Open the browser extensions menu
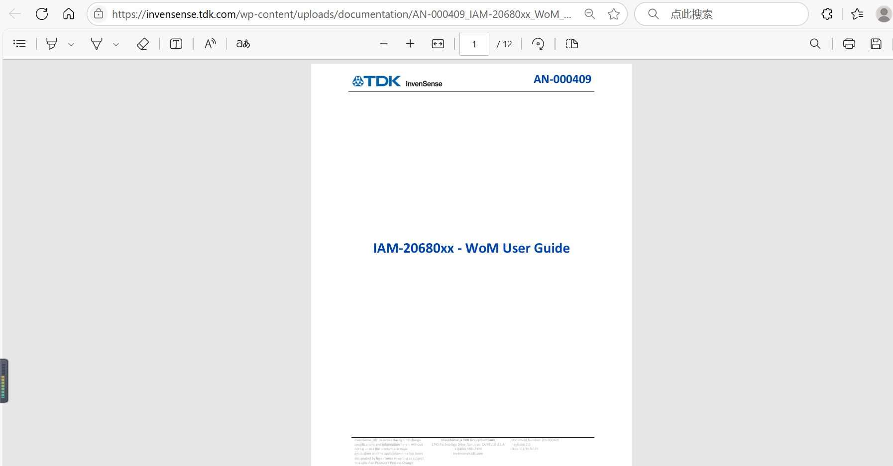The height and width of the screenshot is (466, 893). click(x=827, y=14)
